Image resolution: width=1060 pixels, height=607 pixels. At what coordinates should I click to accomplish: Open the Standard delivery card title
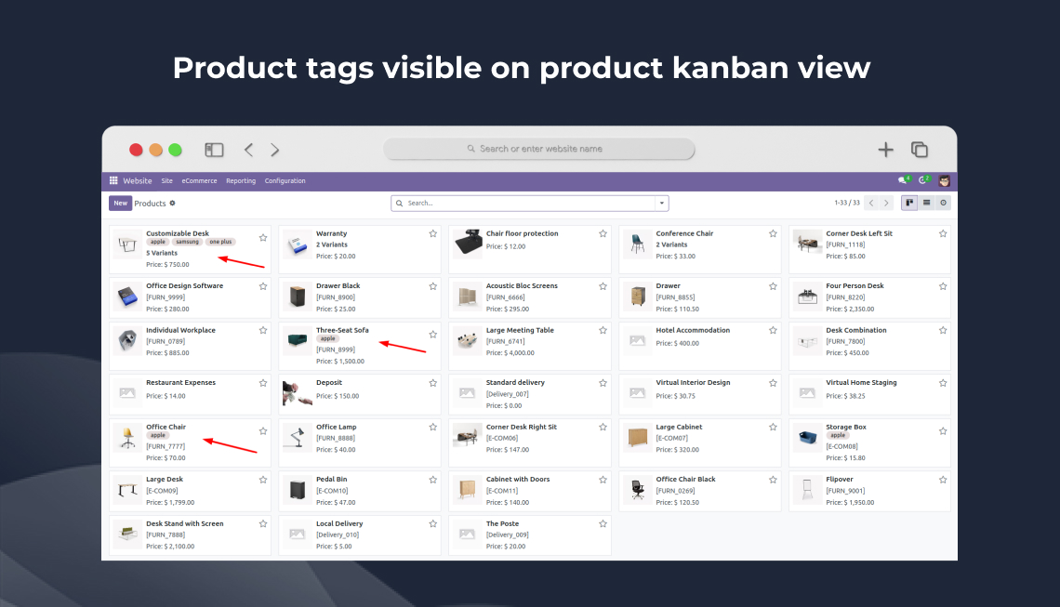click(515, 383)
